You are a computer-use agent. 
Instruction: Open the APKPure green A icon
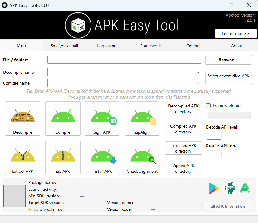pyautogui.click(x=245, y=188)
